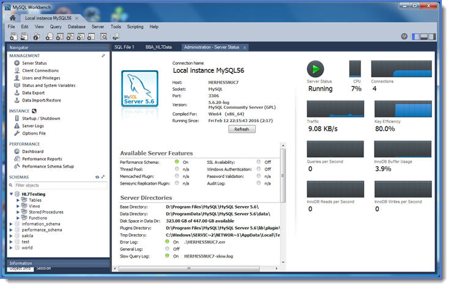Open Users and Privileges
The image size is (451, 288).
point(41,78)
